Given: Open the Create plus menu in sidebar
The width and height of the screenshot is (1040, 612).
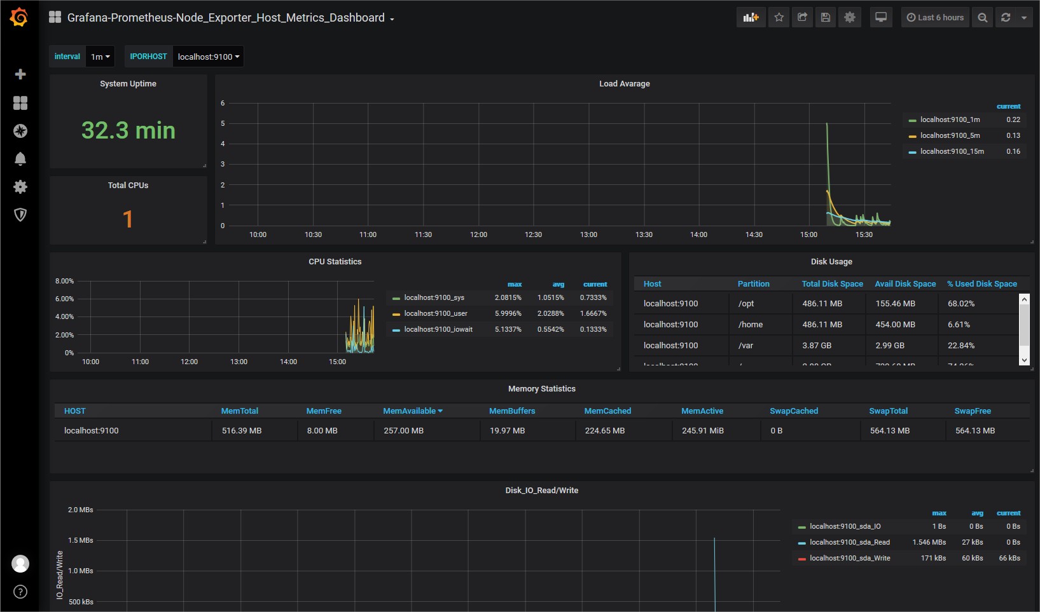Looking at the screenshot, I should [x=20, y=74].
